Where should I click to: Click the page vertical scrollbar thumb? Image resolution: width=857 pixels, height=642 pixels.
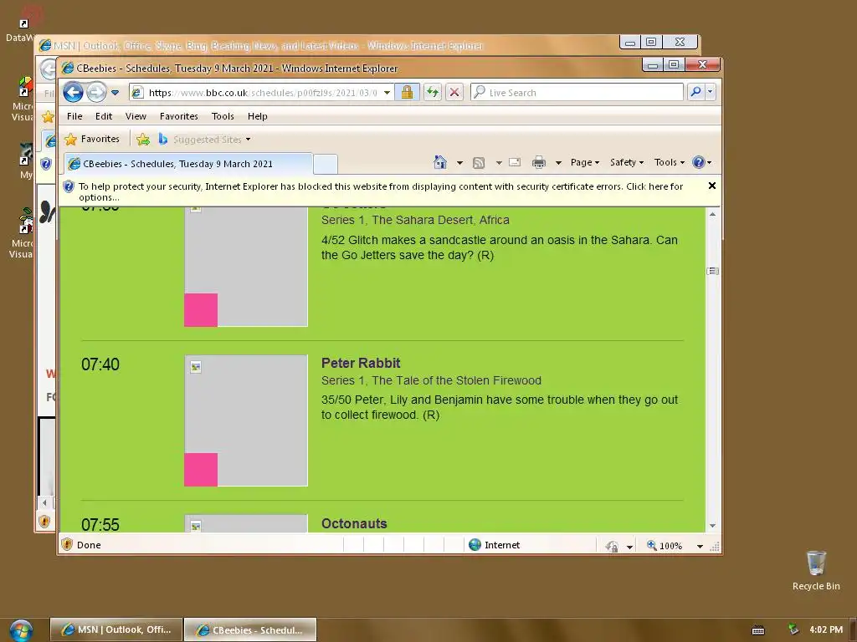tap(713, 271)
